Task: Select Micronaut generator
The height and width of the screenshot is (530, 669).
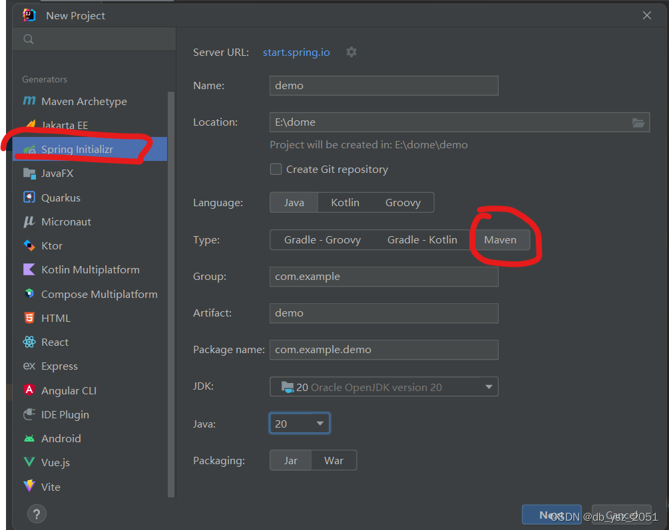Action: (90, 221)
